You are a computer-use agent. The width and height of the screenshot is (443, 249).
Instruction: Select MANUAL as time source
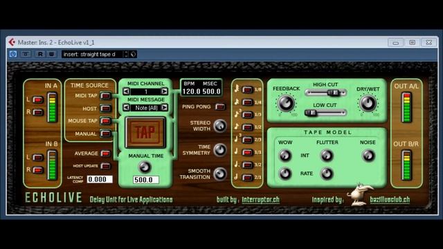click(x=106, y=133)
